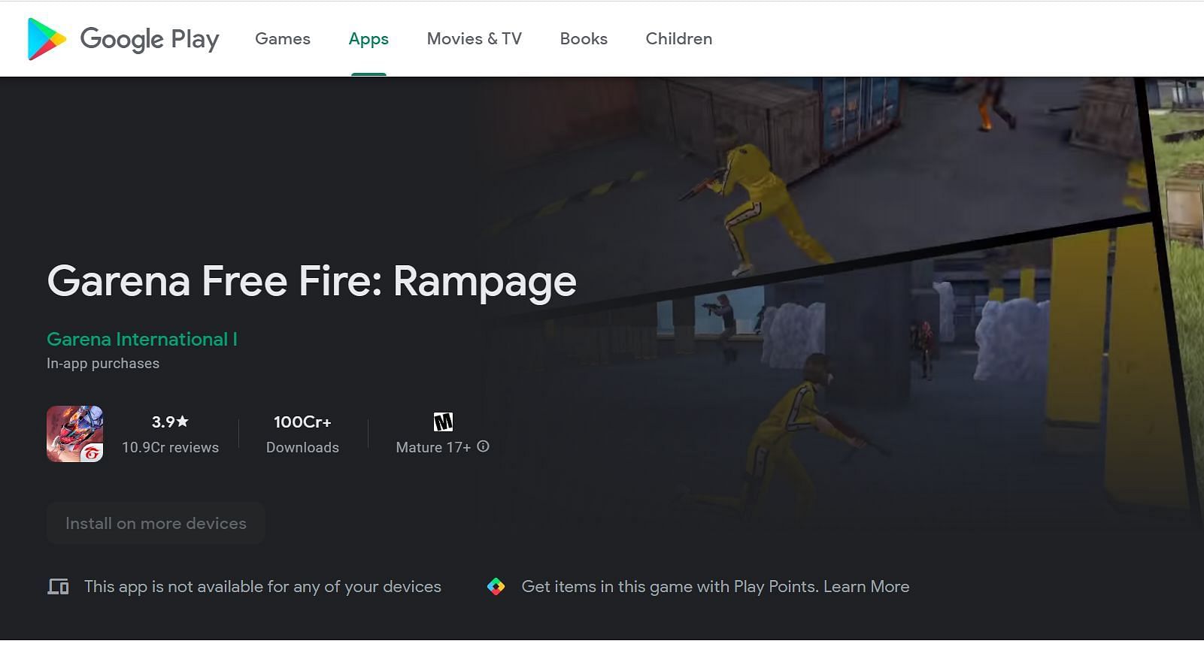Click the In-app purchases label
The height and width of the screenshot is (668, 1204).
[x=103, y=363]
